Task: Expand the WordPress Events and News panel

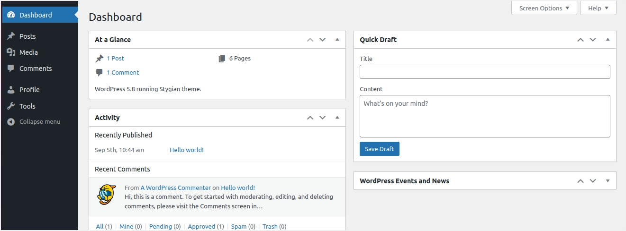Action: click(x=608, y=181)
